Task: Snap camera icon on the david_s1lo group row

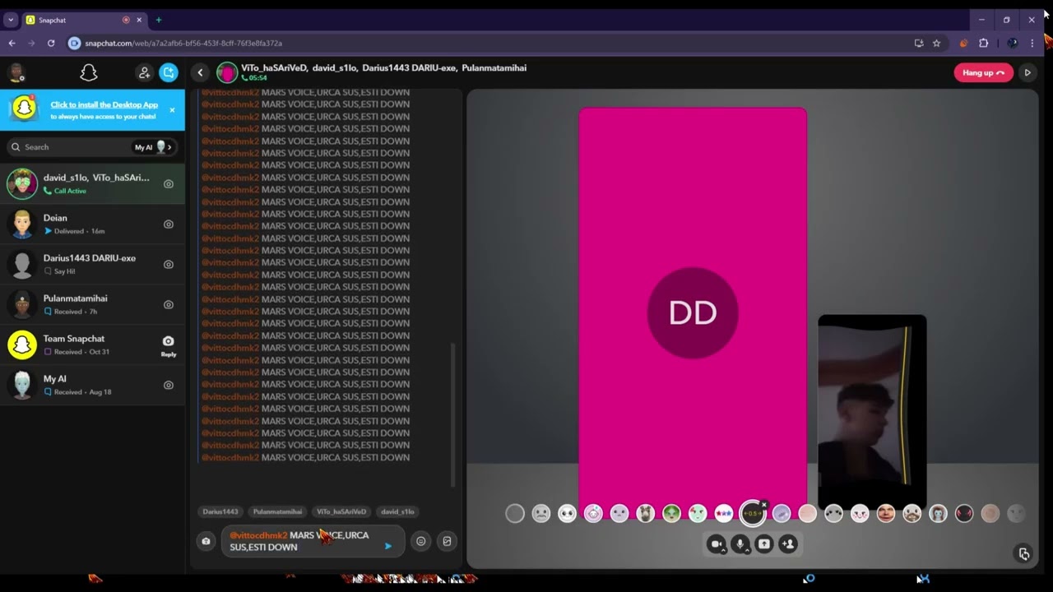Action: coord(169,184)
